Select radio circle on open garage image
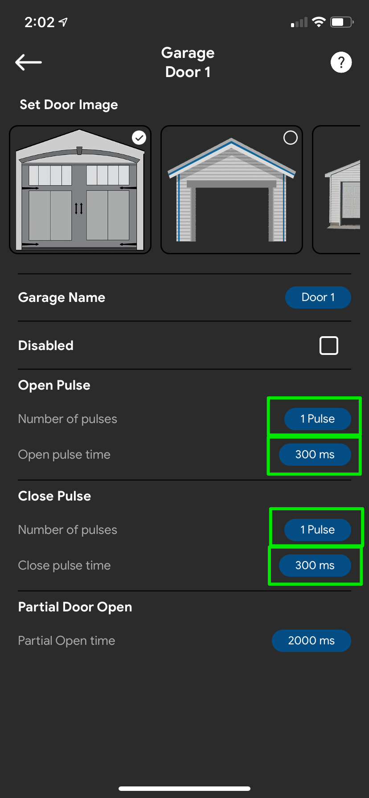 [291, 138]
